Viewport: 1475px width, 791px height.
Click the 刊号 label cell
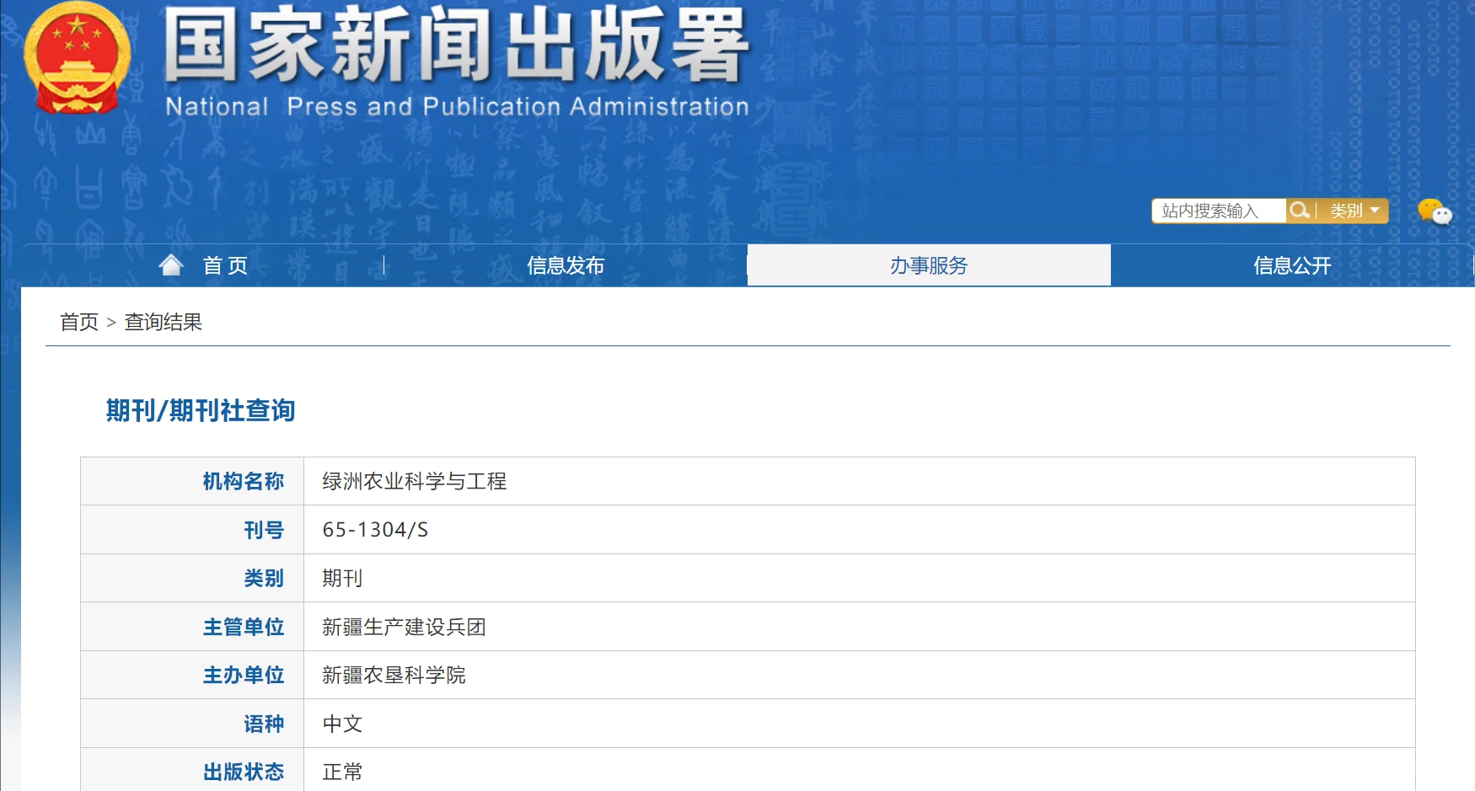click(x=192, y=530)
